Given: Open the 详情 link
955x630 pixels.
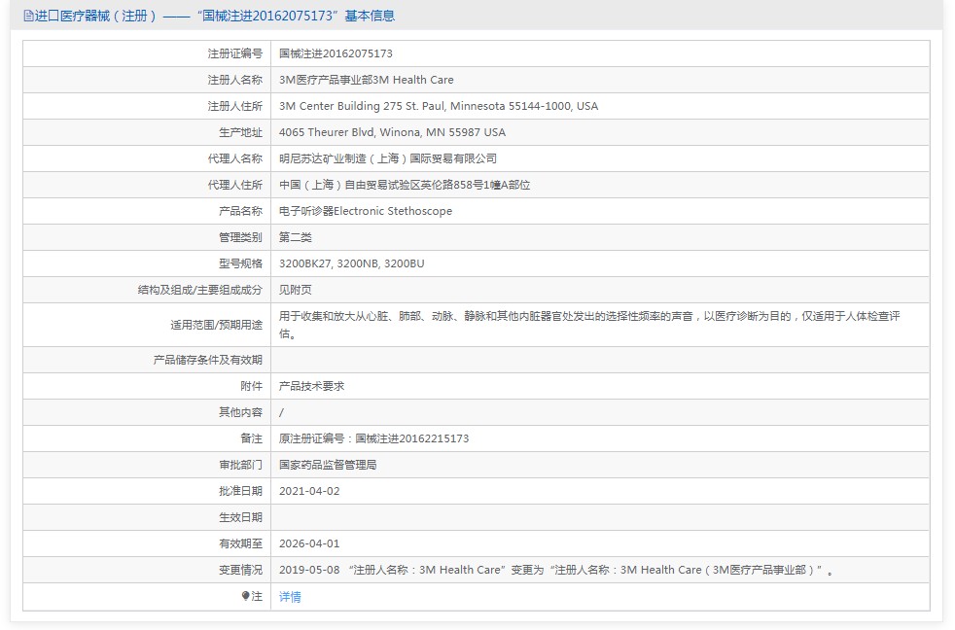Looking at the screenshot, I should point(290,597).
